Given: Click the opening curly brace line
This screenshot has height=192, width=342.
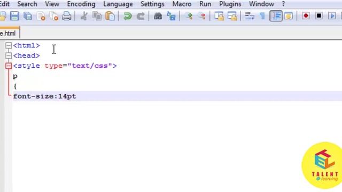Looking at the screenshot, I should pos(15,86).
